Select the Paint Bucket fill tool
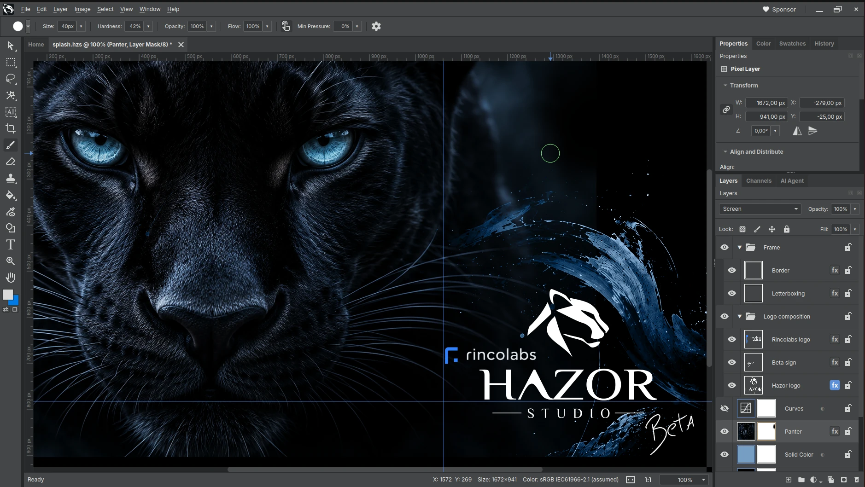The width and height of the screenshot is (865, 487). click(x=11, y=195)
